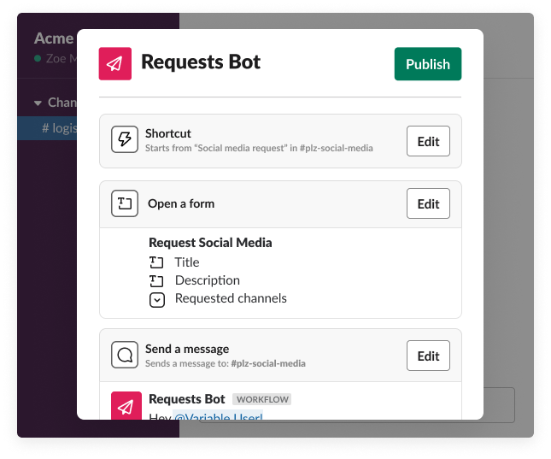Publish the Requests Bot workflow
The height and width of the screenshot is (459, 551).
(427, 64)
